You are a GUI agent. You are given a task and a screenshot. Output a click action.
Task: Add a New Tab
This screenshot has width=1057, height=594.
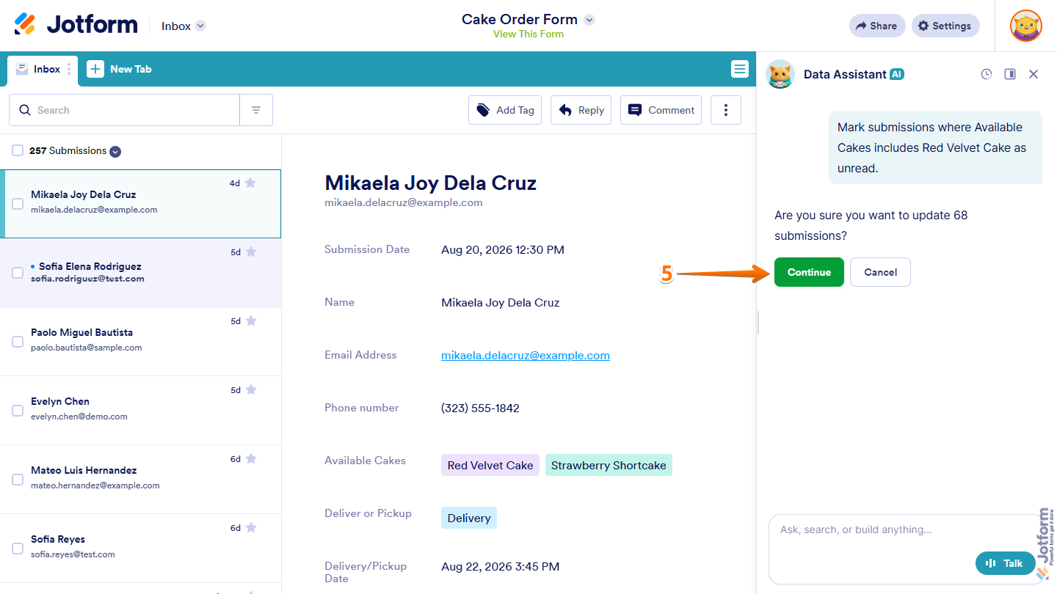point(119,69)
